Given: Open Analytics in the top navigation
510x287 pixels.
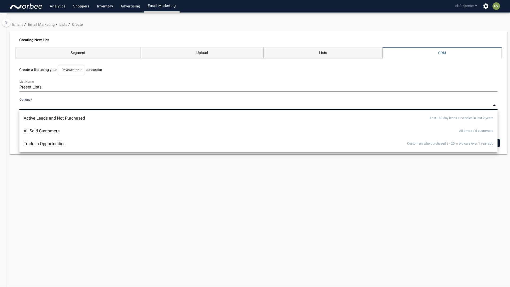Looking at the screenshot, I should [57, 6].
